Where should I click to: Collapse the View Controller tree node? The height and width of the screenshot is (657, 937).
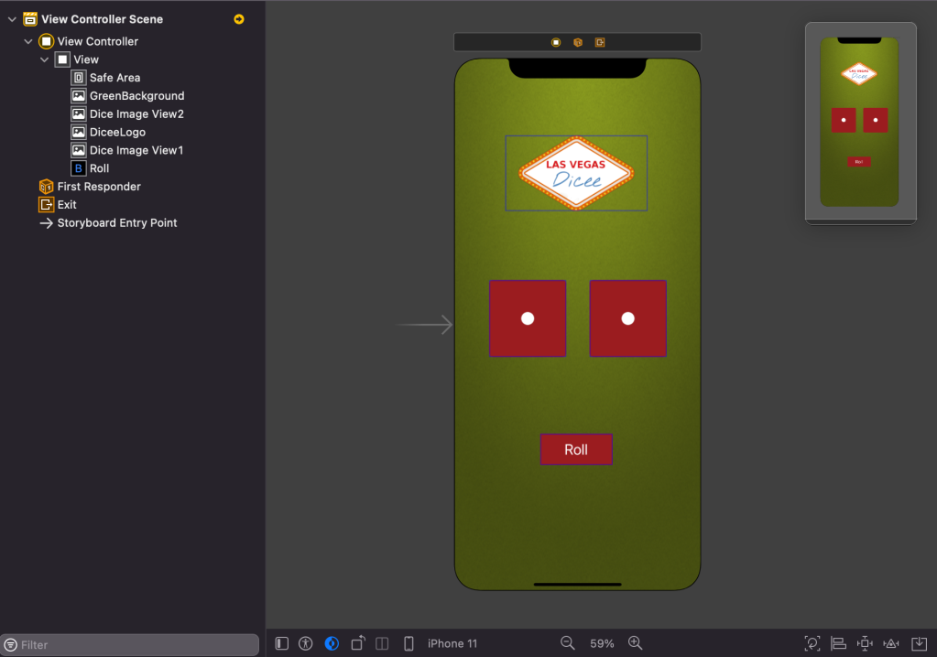pos(28,41)
